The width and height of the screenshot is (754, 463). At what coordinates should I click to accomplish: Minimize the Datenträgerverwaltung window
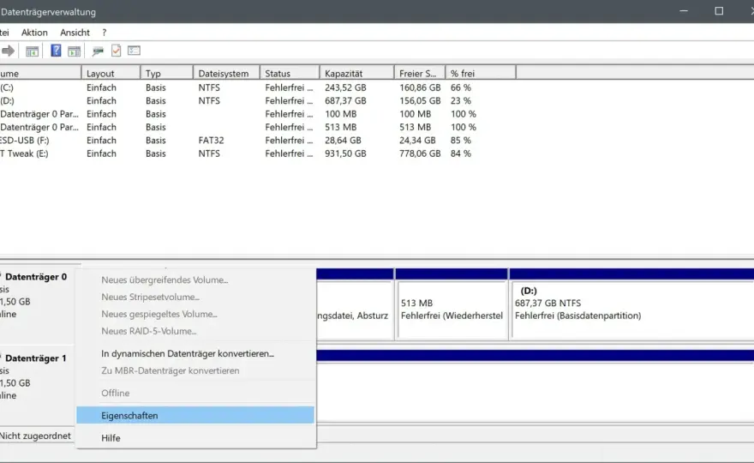[684, 11]
